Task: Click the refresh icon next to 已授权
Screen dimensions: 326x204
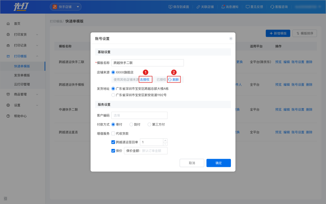Action: [x=170, y=80]
